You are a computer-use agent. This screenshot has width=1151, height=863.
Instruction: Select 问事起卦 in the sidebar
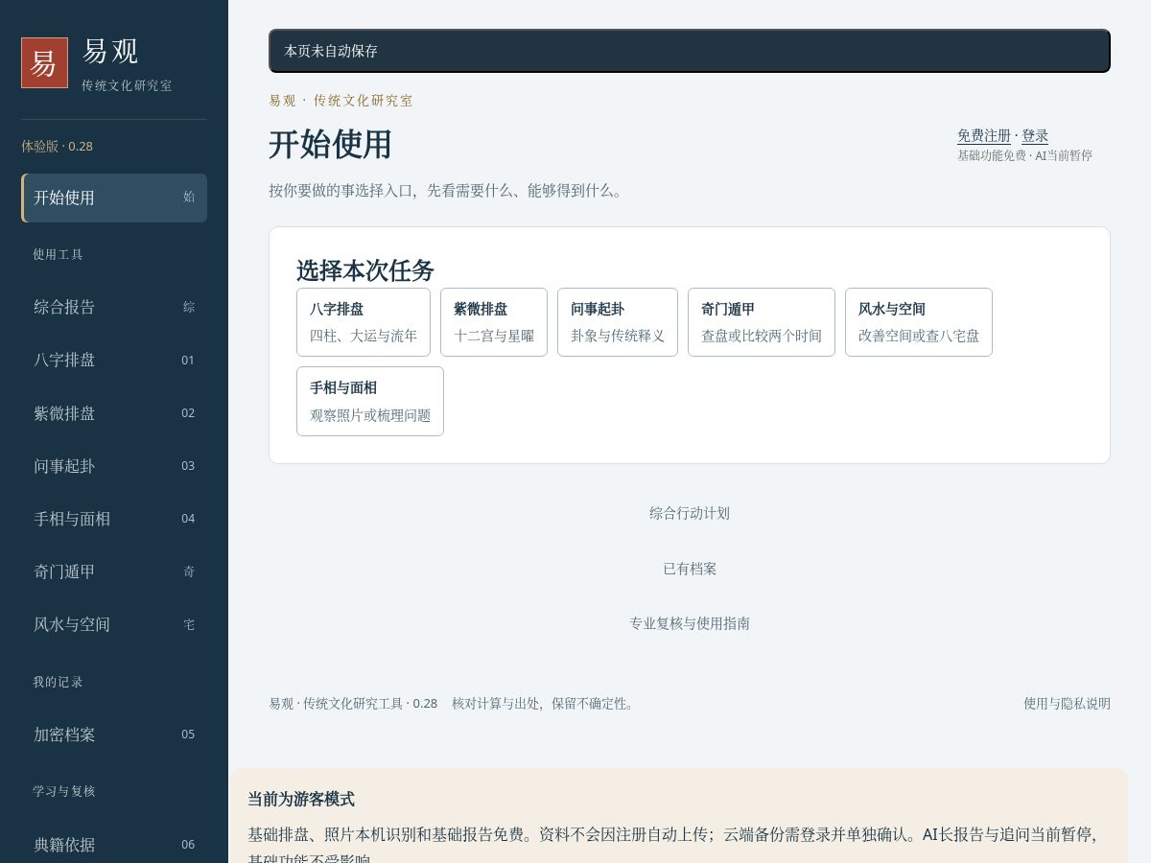(114, 465)
